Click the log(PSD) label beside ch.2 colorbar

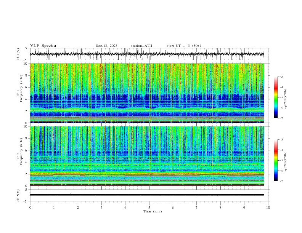point(285,162)
